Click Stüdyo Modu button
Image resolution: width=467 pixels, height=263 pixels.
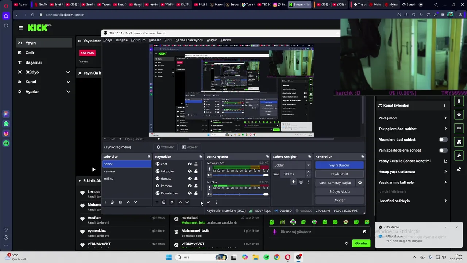click(x=339, y=191)
